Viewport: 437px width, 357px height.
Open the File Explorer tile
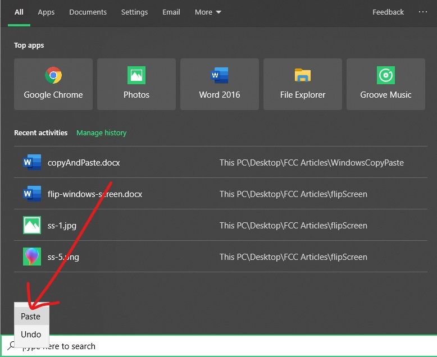coord(303,84)
